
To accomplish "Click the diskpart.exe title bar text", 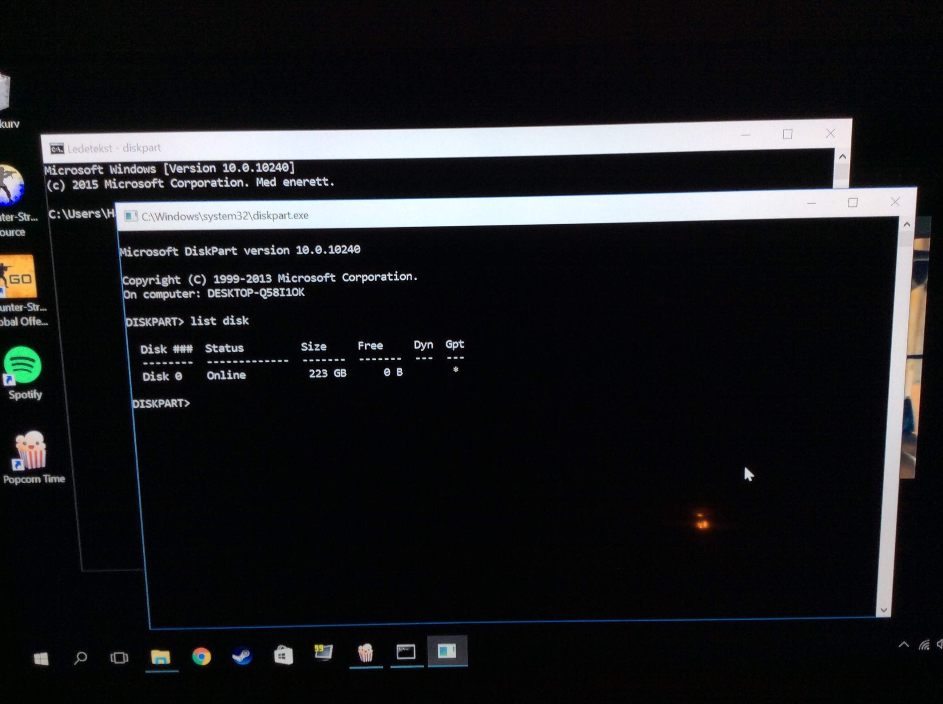I will click(x=225, y=216).
